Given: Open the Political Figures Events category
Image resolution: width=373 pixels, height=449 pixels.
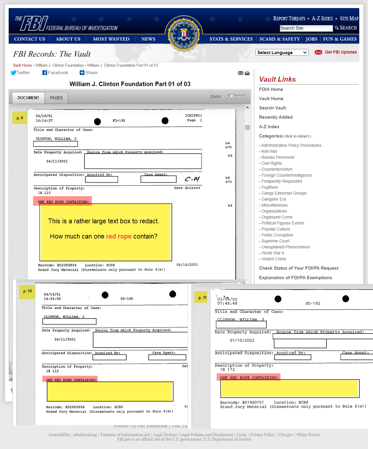Looking at the screenshot, I should pyautogui.click(x=283, y=223).
